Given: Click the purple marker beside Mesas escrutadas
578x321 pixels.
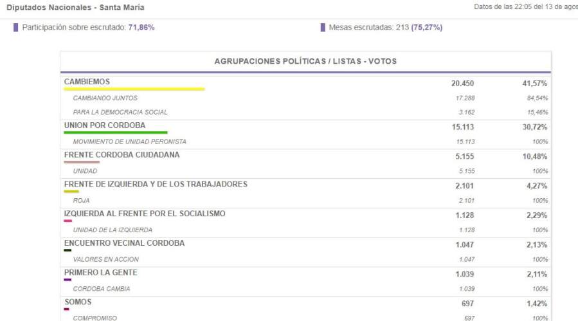Looking at the screenshot, I should coord(322,28).
